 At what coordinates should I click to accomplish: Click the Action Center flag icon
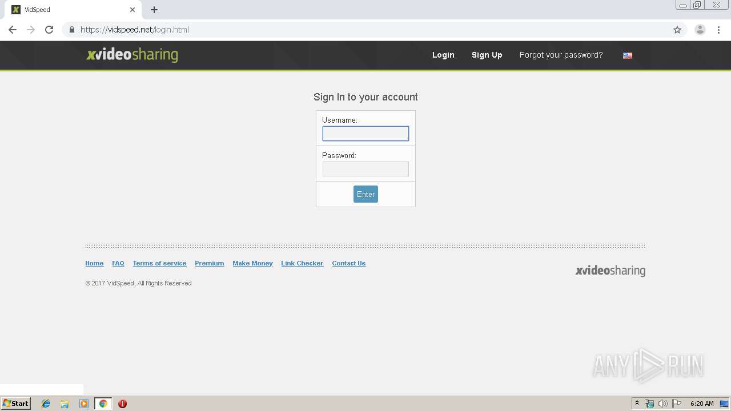coord(677,404)
